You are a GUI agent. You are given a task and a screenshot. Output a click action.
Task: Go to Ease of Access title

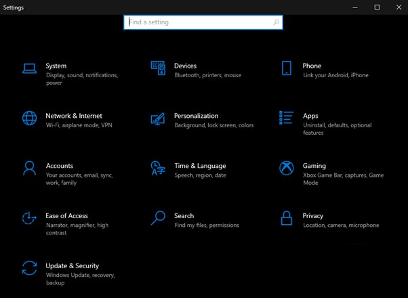[x=66, y=215]
